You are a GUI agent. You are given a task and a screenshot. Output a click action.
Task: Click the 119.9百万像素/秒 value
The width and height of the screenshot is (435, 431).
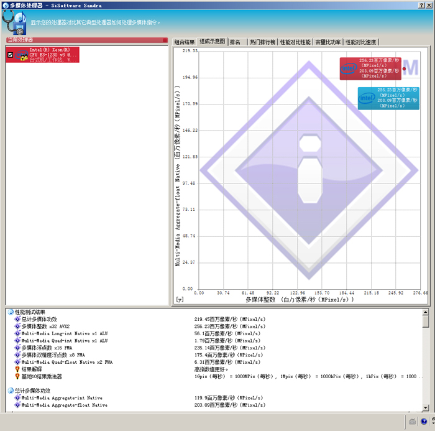pyautogui.click(x=229, y=398)
